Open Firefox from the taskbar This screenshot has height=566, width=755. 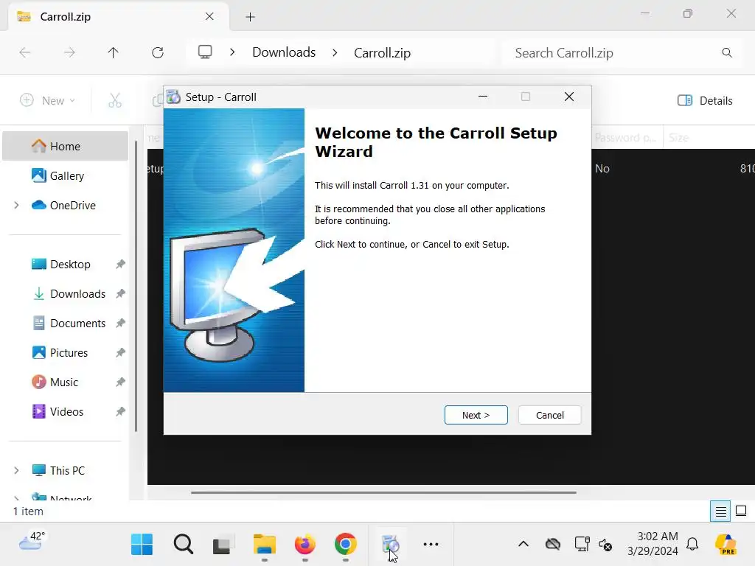pos(305,545)
